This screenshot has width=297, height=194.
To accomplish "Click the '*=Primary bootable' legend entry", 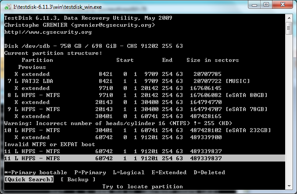I will 36,172.
